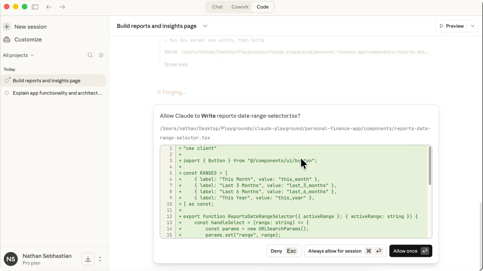Click the export function ReportsDateRangeSelector line
This screenshot has width=483, height=271.
coord(300,216)
